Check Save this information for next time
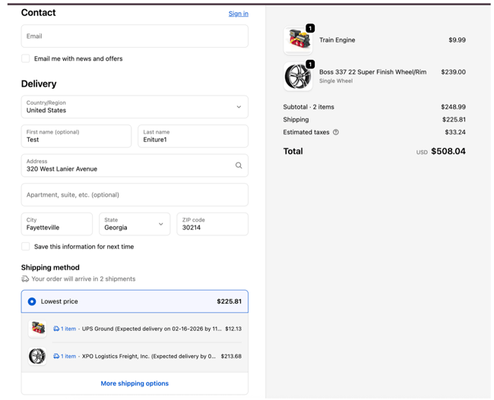Image resolution: width=494 pixels, height=400 pixels. point(26,247)
